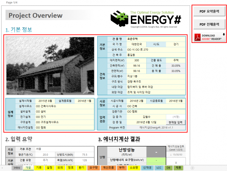Click the Download Adobe Reader icon
Screen dimensions: 227x171
tap(209, 37)
